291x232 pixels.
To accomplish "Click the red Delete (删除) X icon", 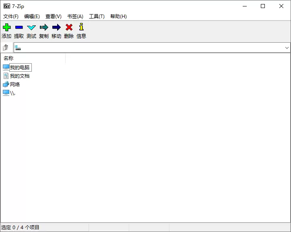I will [69, 27].
